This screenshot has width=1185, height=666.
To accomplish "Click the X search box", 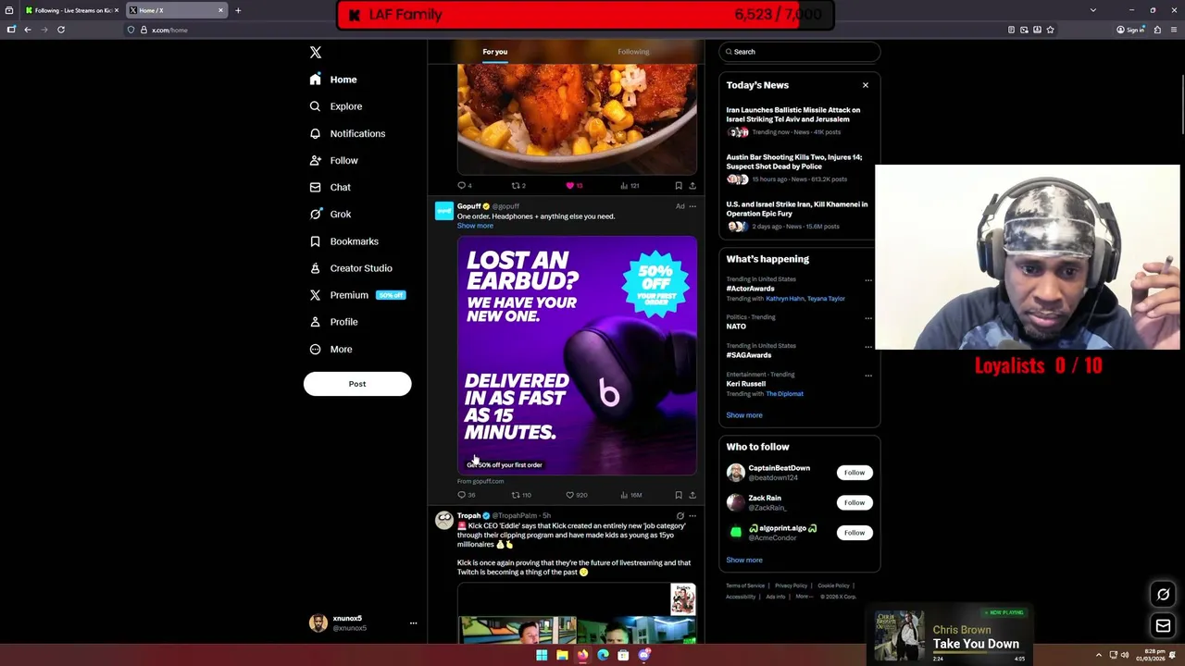I will coord(800,52).
